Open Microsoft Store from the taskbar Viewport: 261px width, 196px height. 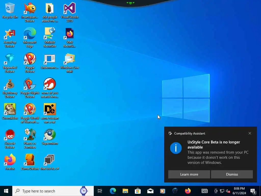[138, 191]
